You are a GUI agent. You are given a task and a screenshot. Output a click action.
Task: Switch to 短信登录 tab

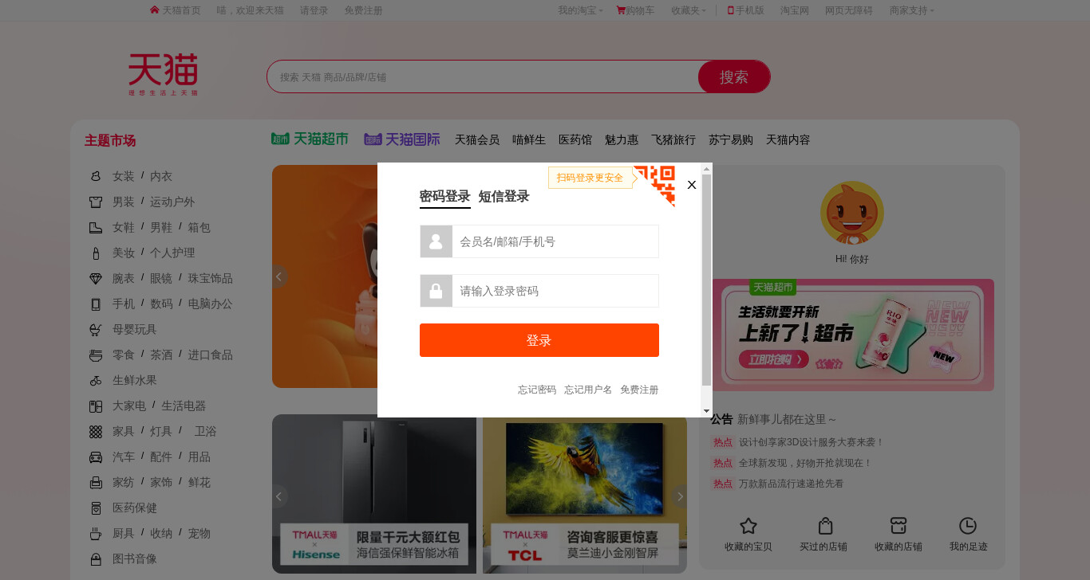click(504, 196)
